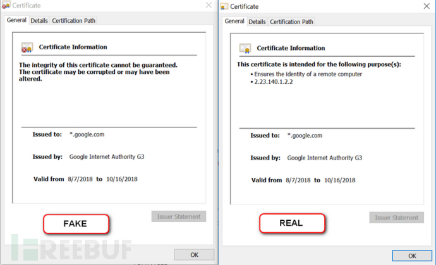Click "*.google.com" in the REAL window
436x265 pixels.
[305, 136]
